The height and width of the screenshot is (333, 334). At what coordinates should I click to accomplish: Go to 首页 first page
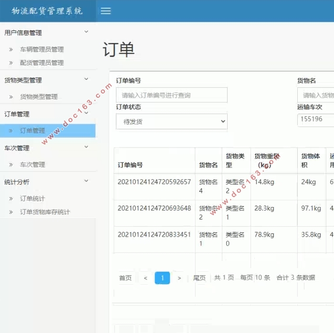(125, 278)
